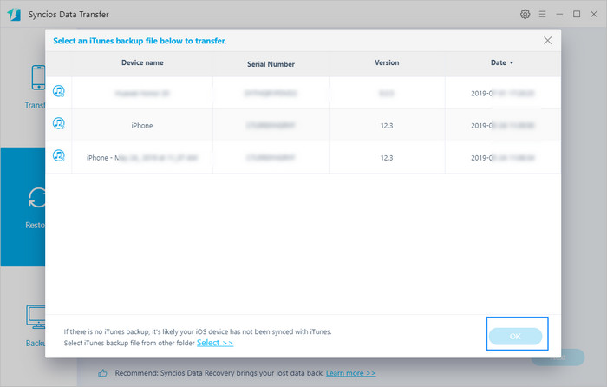This screenshot has height=387, width=607.
Task: Click version 12.3 in the 'iPhone -' dated backup row
Action: click(x=387, y=158)
